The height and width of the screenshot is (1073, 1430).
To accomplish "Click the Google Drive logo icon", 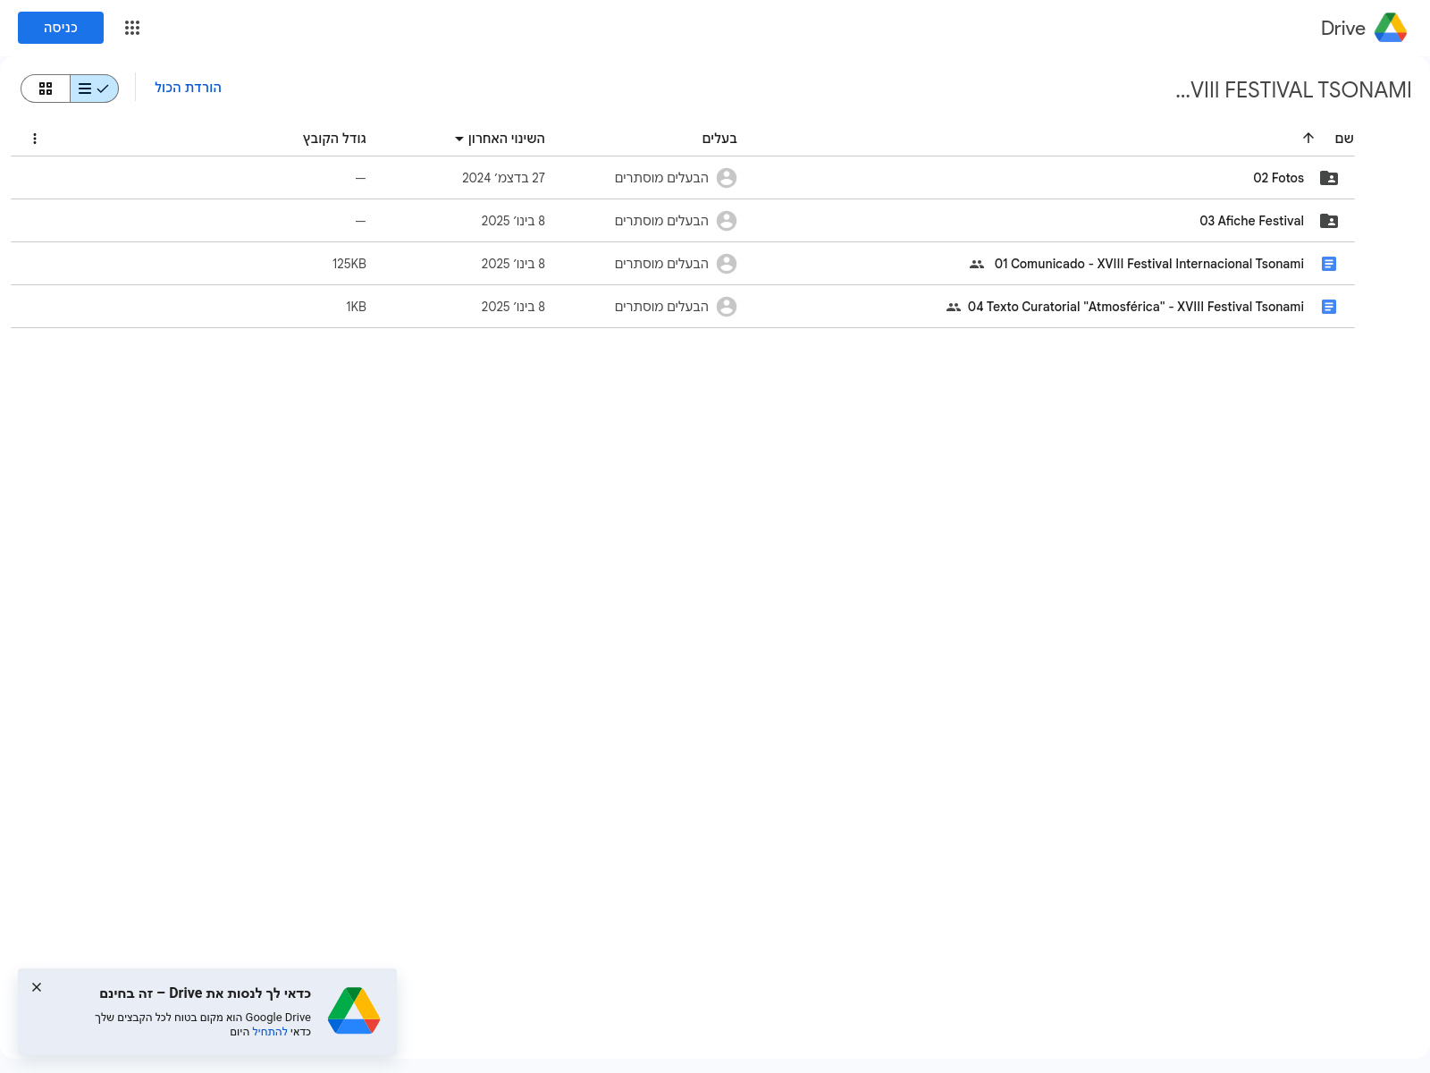I will (x=1391, y=28).
